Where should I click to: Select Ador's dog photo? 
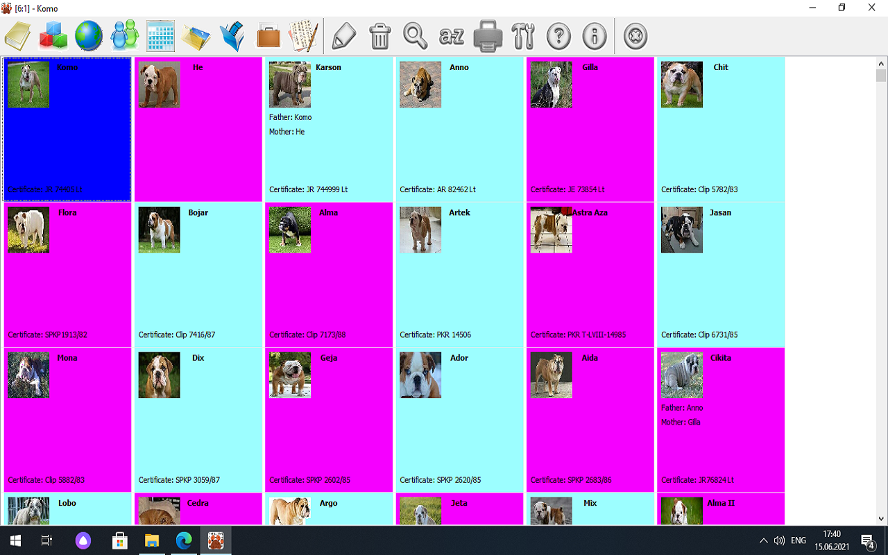420,375
